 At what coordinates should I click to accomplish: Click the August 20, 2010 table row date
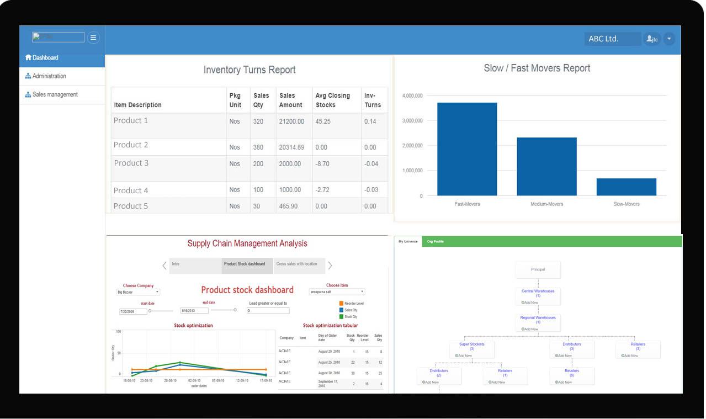329,352
